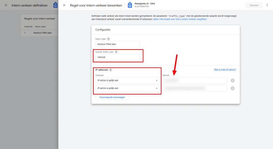Image resolution: width=273 pixels, height=149 pixels.
Task: Close the 'Regel voor intern verkeer bewerken' panel
Action: coord(64,5)
